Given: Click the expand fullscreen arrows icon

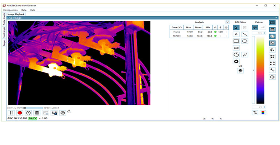Looking at the screenshot, I should point(272,63).
